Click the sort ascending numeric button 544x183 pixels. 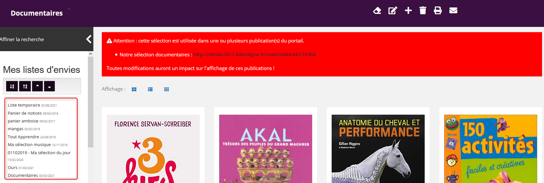pyautogui.click(x=25, y=86)
